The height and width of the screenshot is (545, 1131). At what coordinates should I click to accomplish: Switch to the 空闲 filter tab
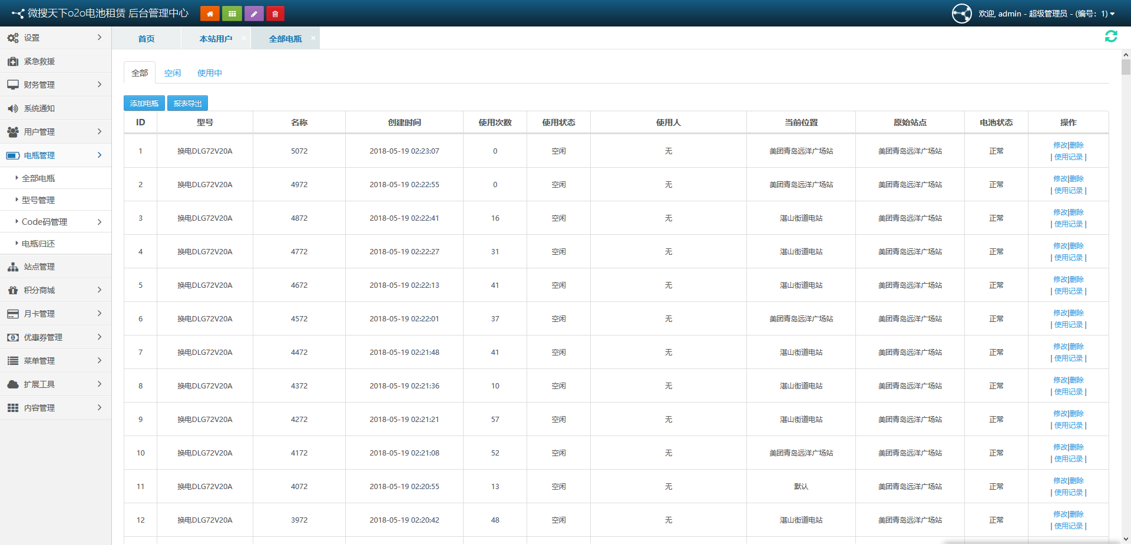(x=173, y=73)
